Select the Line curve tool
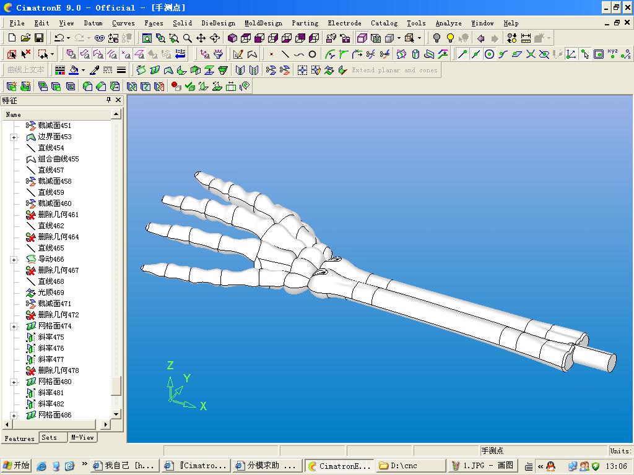Screen dimensions: 634x475 tap(285, 54)
